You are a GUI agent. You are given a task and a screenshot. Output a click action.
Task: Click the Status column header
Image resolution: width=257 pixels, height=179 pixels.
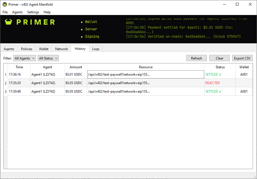220,67
